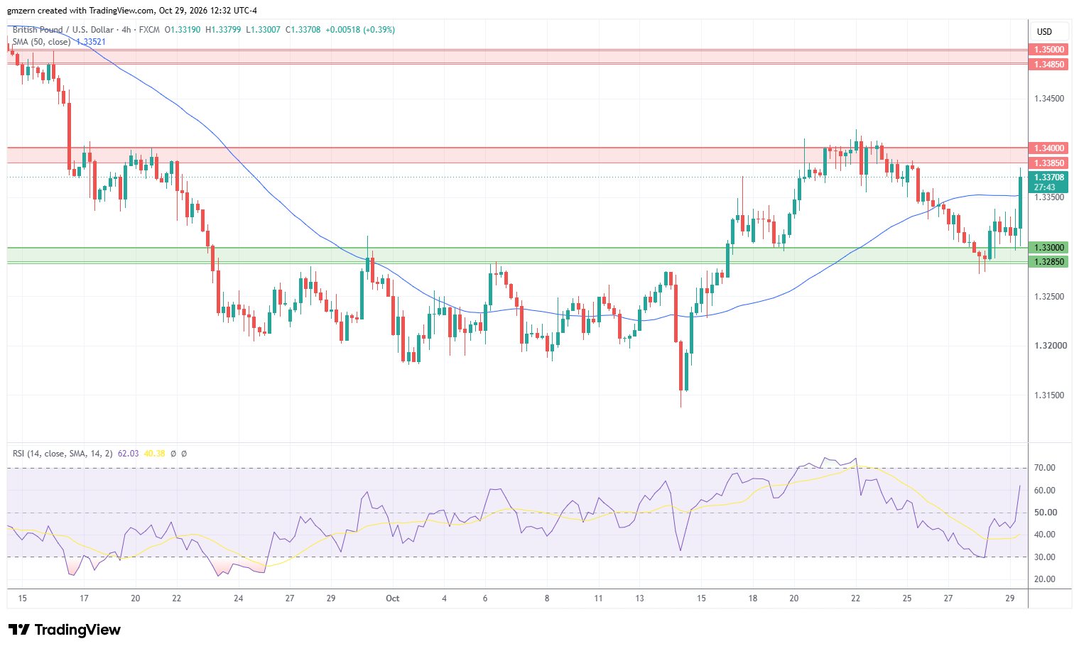Click date label 24 on time axis
This screenshot has height=651, width=1079.
[x=239, y=598]
